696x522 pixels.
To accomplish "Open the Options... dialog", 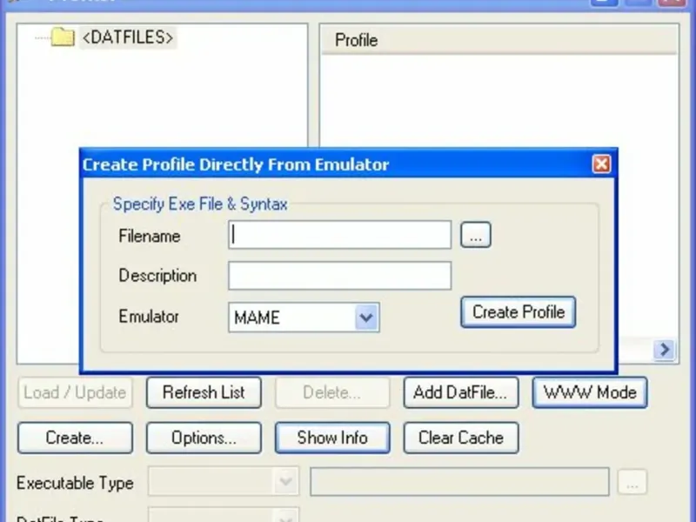I will tap(204, 438).
